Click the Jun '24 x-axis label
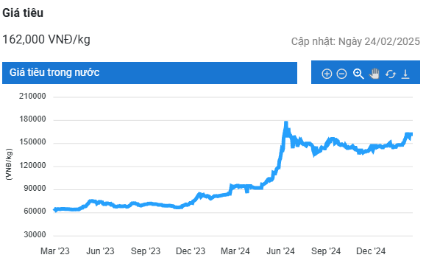This screenshot has height=266, width=426. click(280, 251)
